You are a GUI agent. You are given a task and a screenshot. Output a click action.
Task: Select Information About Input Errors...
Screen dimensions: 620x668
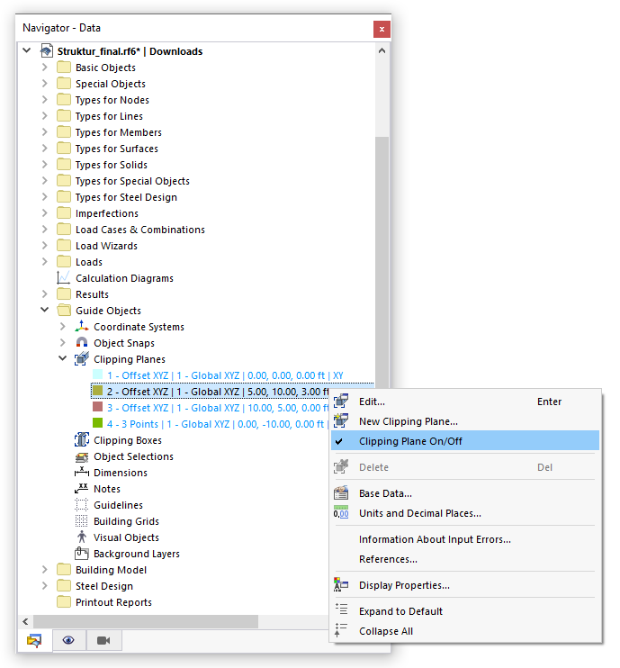(x=465, y=539)
